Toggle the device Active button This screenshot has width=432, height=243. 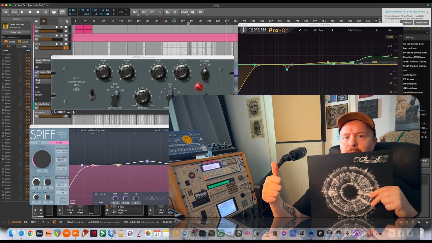(19, 42)
